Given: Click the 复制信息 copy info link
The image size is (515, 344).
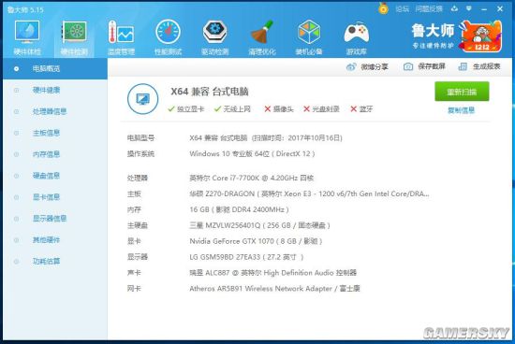Looking at the screenshot, I should pos(461,110).
